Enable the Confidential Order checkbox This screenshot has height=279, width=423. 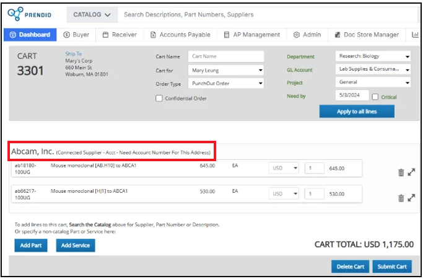tap(159, 99)
